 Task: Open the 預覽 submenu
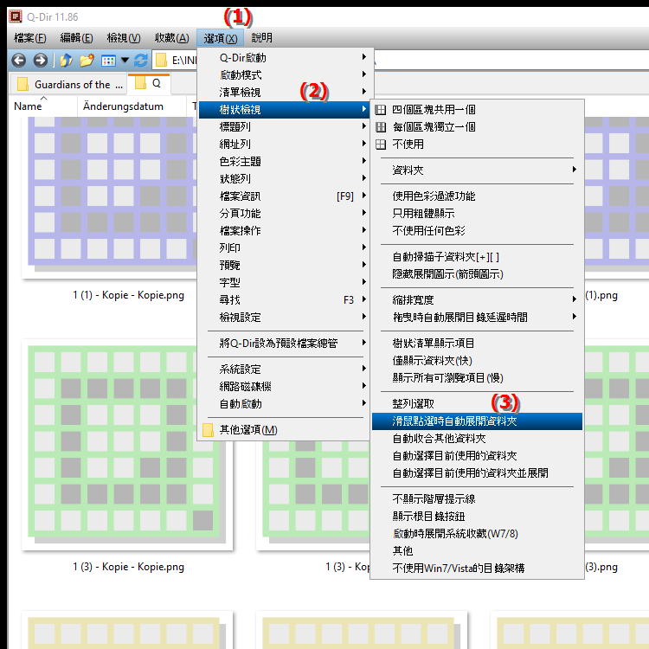[x=286, y=266]
